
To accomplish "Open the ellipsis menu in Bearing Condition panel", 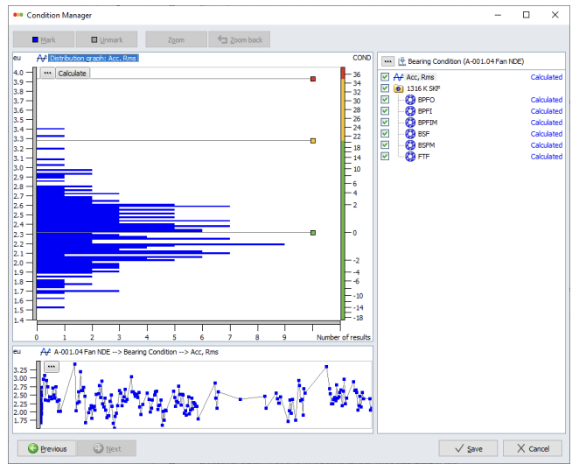I will coord(387,61).
